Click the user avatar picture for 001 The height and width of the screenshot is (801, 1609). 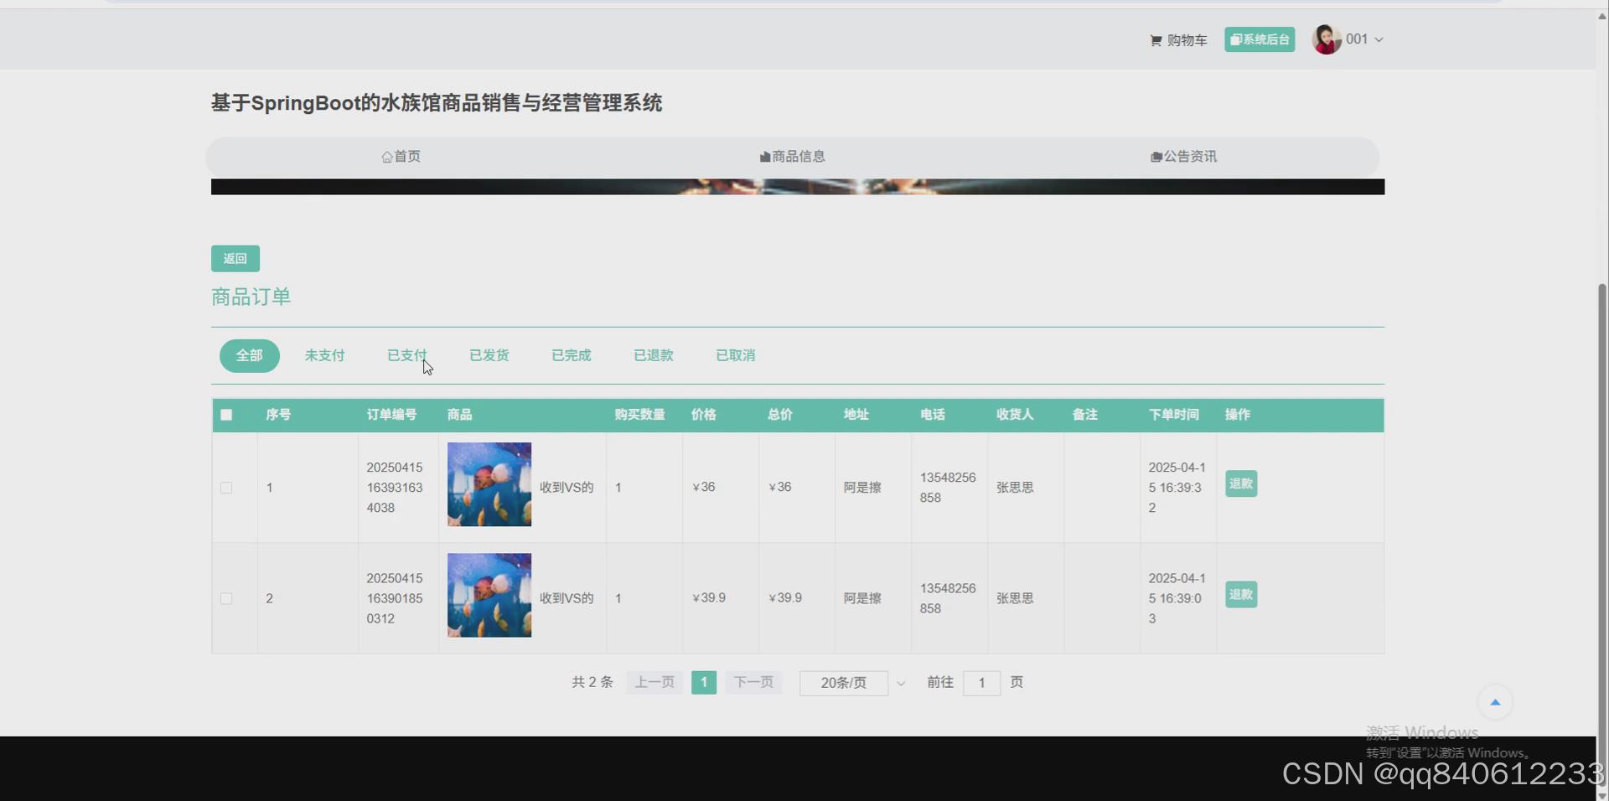(x=1327, y=39)
